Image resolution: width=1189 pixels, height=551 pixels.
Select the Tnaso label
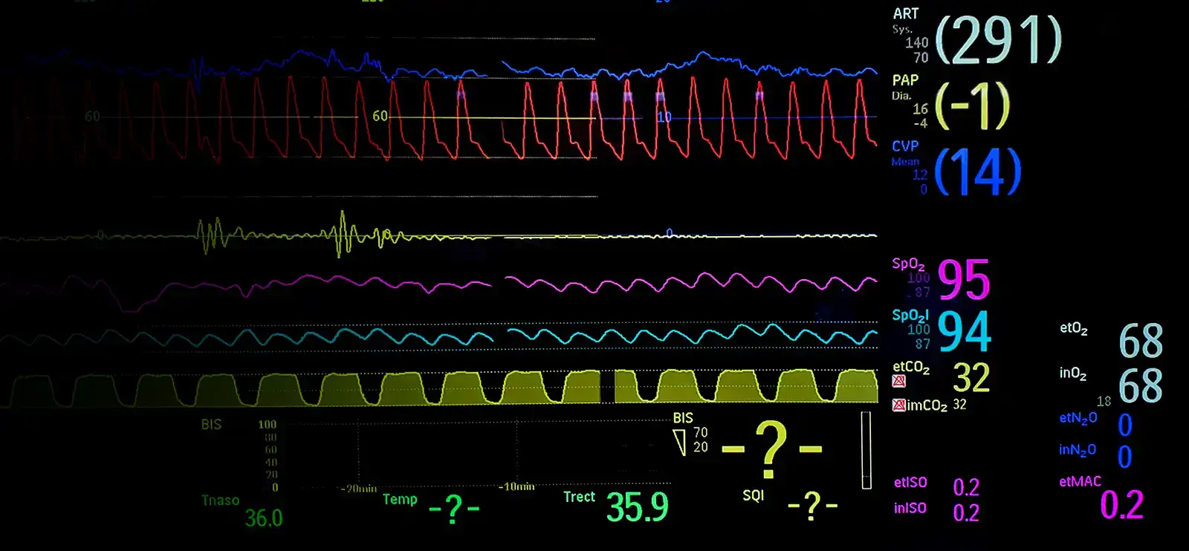221,501
